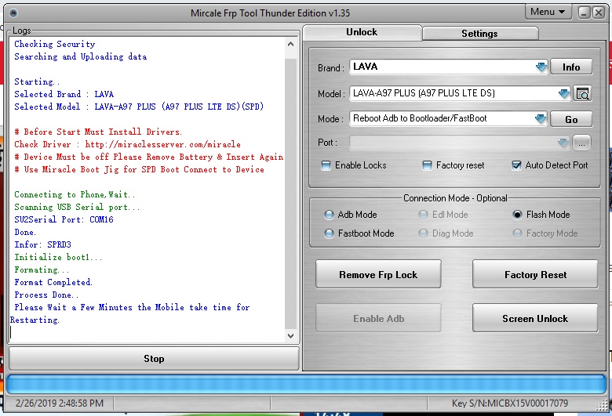This screenshot has width=612, height=416.
Task: Click the app icon in the title bar
Action: coord(13,13)
